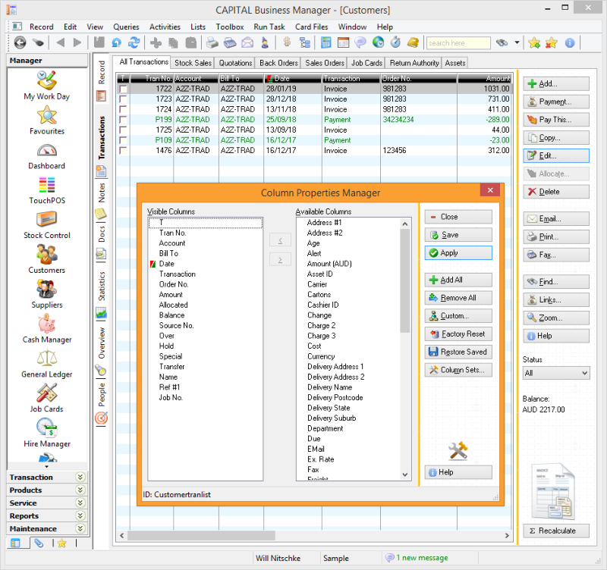
Task: Open My Work Day in Manager panel
Action: pos(47,86)
